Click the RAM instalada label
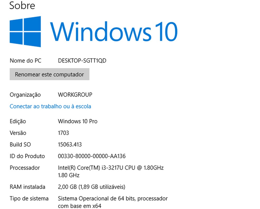 pyautogui.click(x=27, y=187)
